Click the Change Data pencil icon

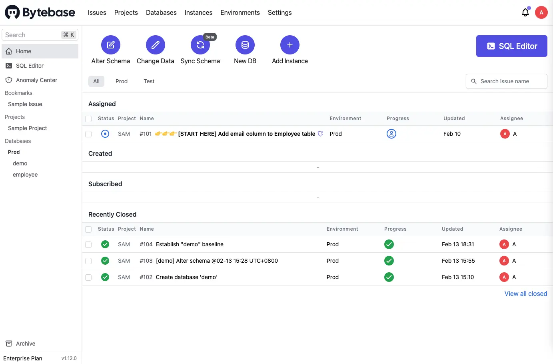coord(156,45)
